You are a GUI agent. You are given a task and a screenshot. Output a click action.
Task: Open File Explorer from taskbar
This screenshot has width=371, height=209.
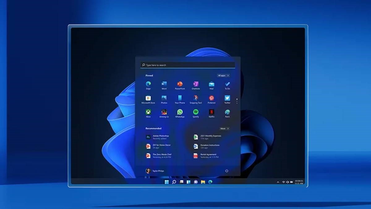point(203,182)
